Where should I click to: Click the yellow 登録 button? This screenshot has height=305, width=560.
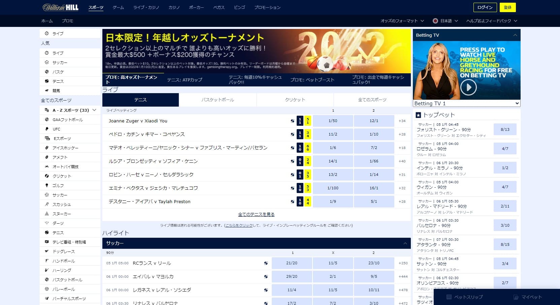pos(507,7)
